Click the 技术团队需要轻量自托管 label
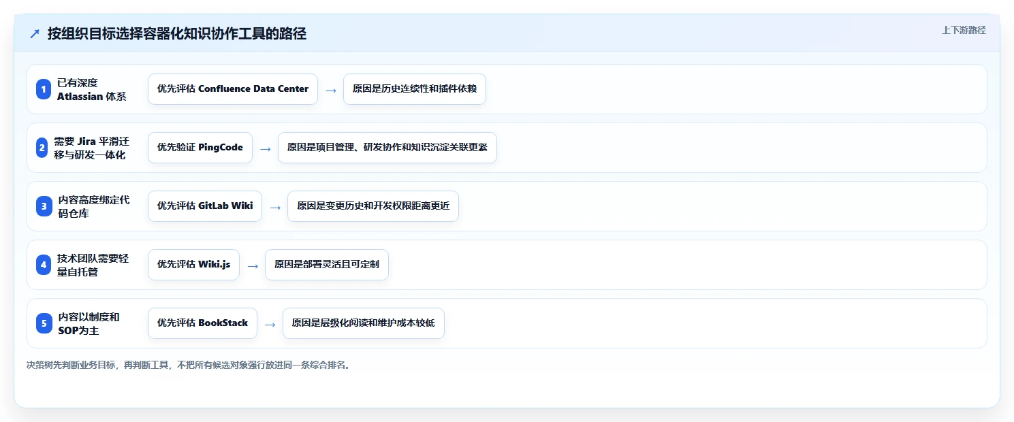 tap(93, 265)
